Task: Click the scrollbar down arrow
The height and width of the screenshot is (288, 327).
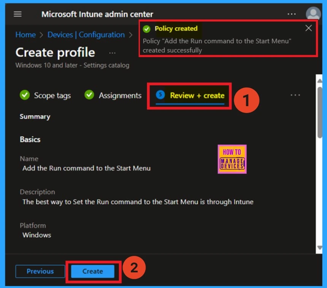Action: click(319, 248)
